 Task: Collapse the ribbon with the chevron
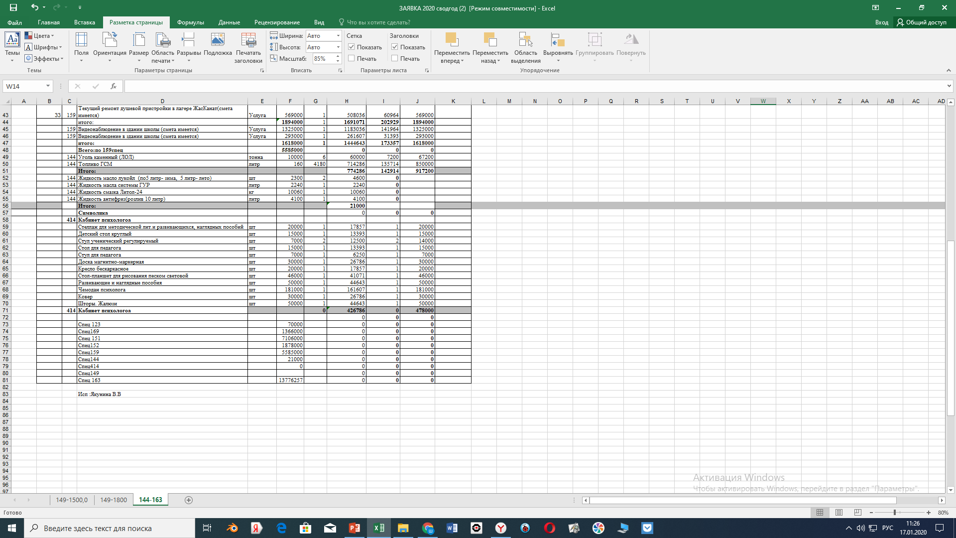(x=949, y=71)
